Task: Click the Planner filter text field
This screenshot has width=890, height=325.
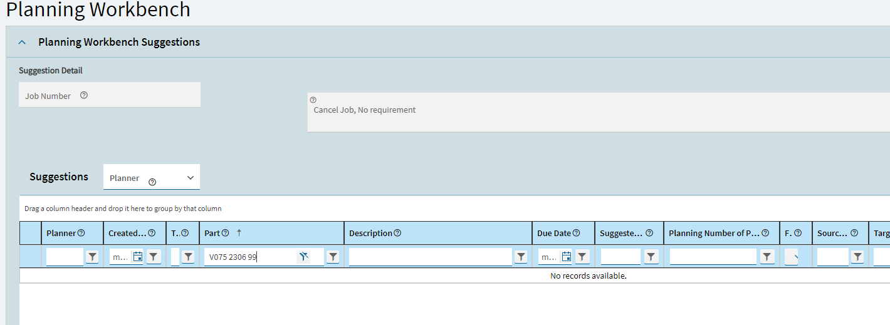Action: click(x=65, y=257)
